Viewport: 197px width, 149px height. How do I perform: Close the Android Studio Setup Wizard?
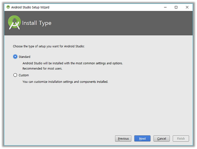187,7
